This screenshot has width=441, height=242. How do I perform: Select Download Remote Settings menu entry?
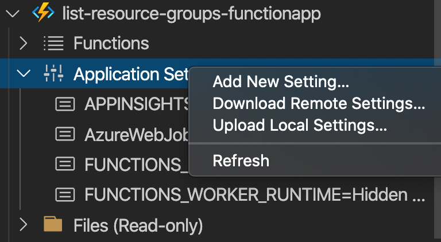(x=319, y=104)
